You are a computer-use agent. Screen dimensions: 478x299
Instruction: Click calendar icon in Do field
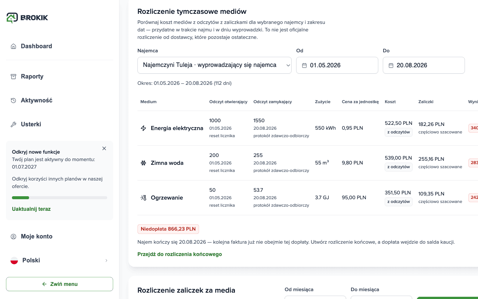click(x=391, y=65)
